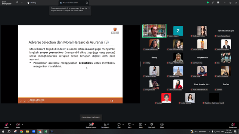
Task: Select Halip Adisaputra's participant tile
Action: coord(226,44)
